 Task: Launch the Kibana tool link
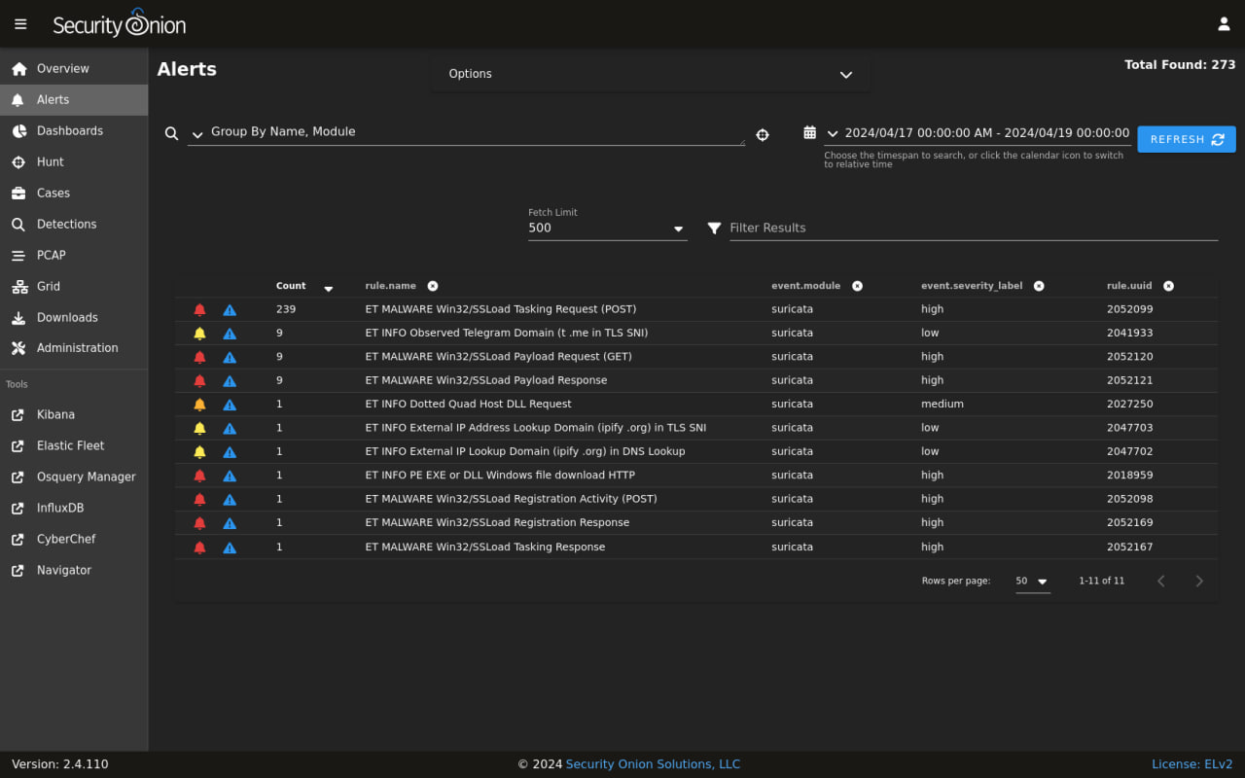[74, 415]
